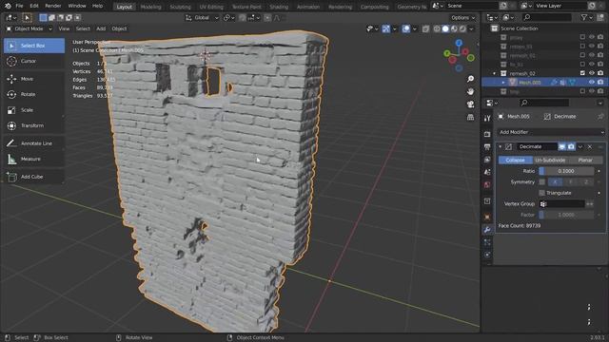Select Un-Subdivide decimate mode
Viewport: 609px width, 342px height.
click(x=550, y=161)
